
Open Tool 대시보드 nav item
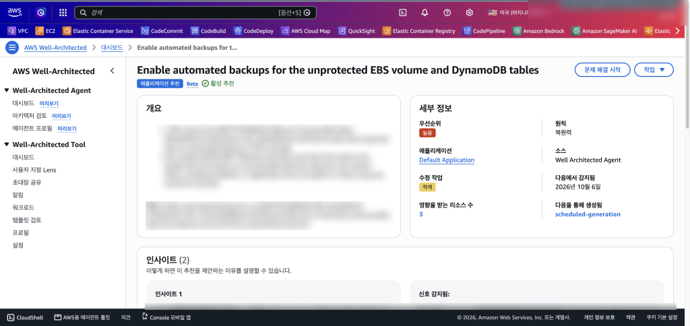click(x=24, y=157)
